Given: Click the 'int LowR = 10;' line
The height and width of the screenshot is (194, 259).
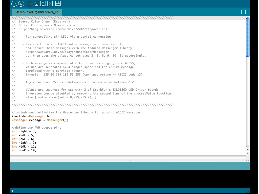Looking at the screenshot, I should [x=24, y=151].
